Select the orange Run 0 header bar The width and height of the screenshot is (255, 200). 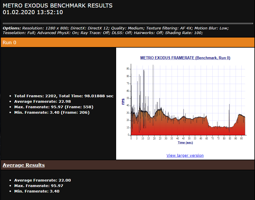click(x=127, y=42)
